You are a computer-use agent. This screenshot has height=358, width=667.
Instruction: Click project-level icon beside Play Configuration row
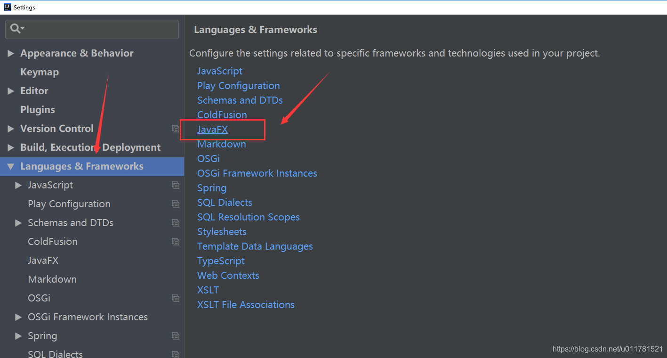click(x=176, y=204)
